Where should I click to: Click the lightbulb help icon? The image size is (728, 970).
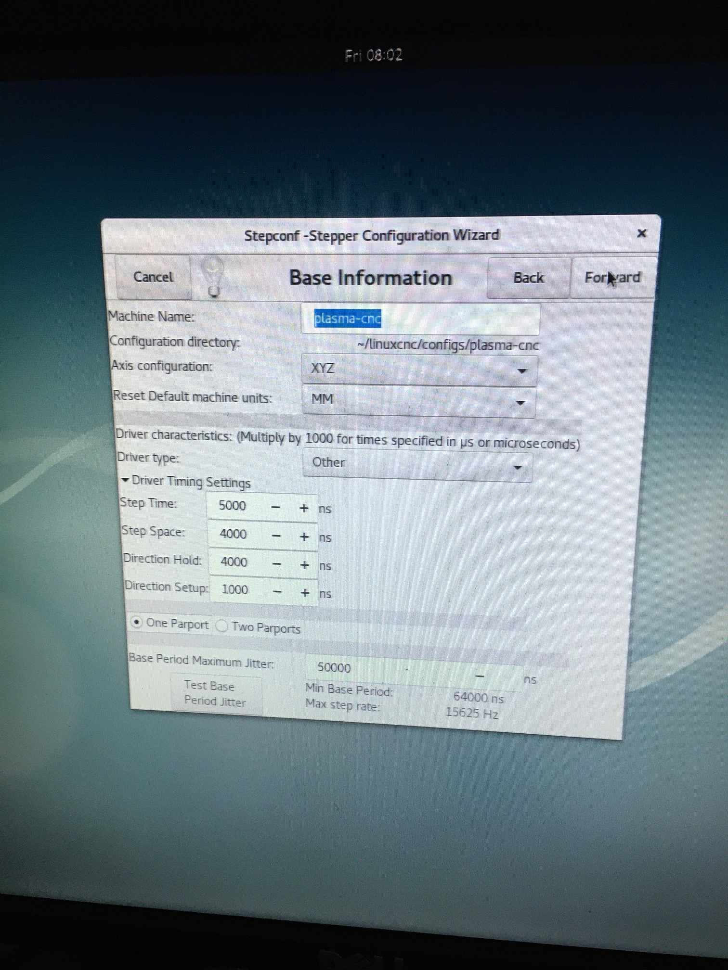pyautogui.click(x=212, y=277)
